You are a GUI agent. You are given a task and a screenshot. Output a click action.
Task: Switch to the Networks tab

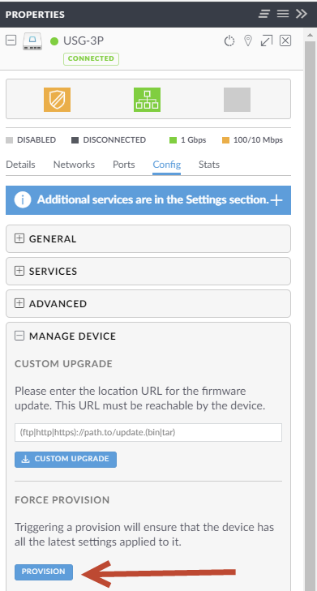[x=74, y=165]
